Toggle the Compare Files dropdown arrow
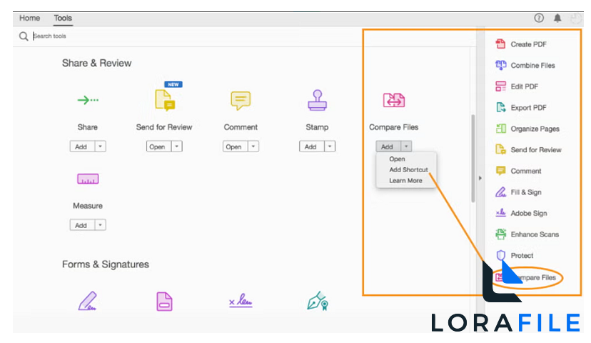The width and height of the screenshot is (591, 343). [406, 146]
